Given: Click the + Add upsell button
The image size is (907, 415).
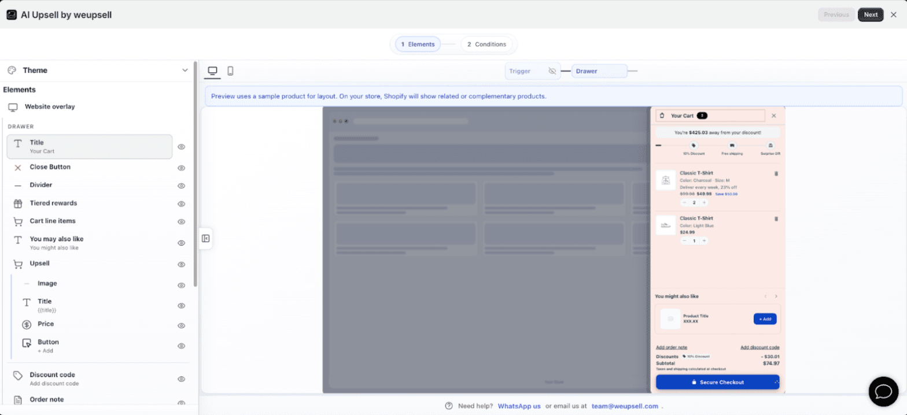Looking at the screenshot, I should [x=765, y=318].
